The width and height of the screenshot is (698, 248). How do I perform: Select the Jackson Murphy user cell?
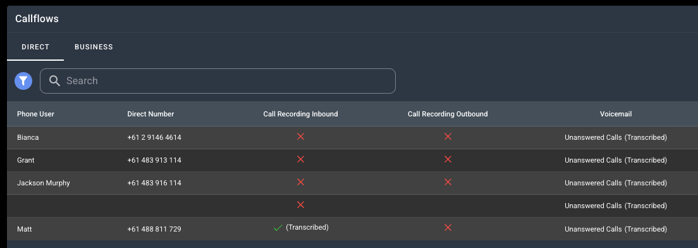click(43, 183)
